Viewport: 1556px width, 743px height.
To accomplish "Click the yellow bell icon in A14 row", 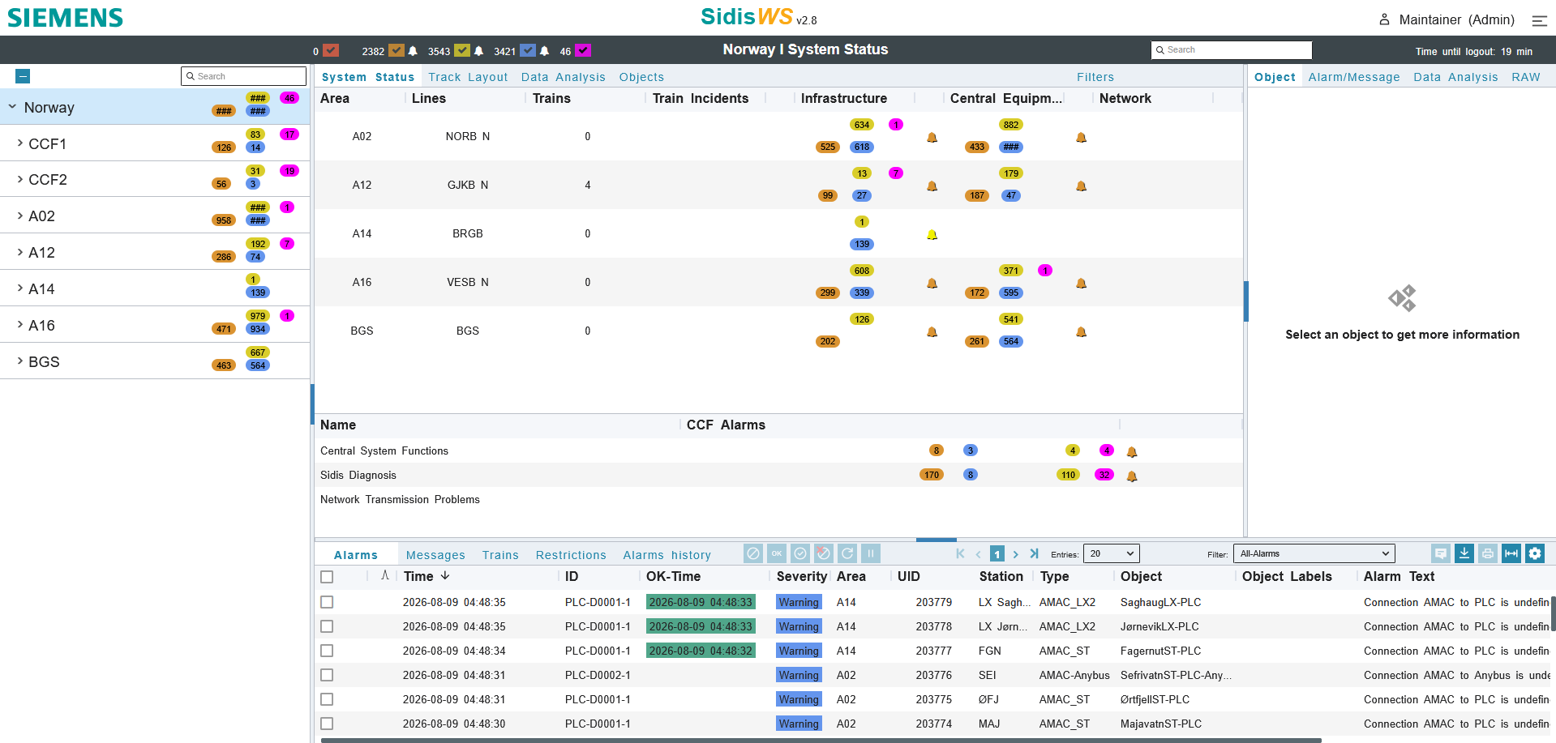I will pos(932,234).
